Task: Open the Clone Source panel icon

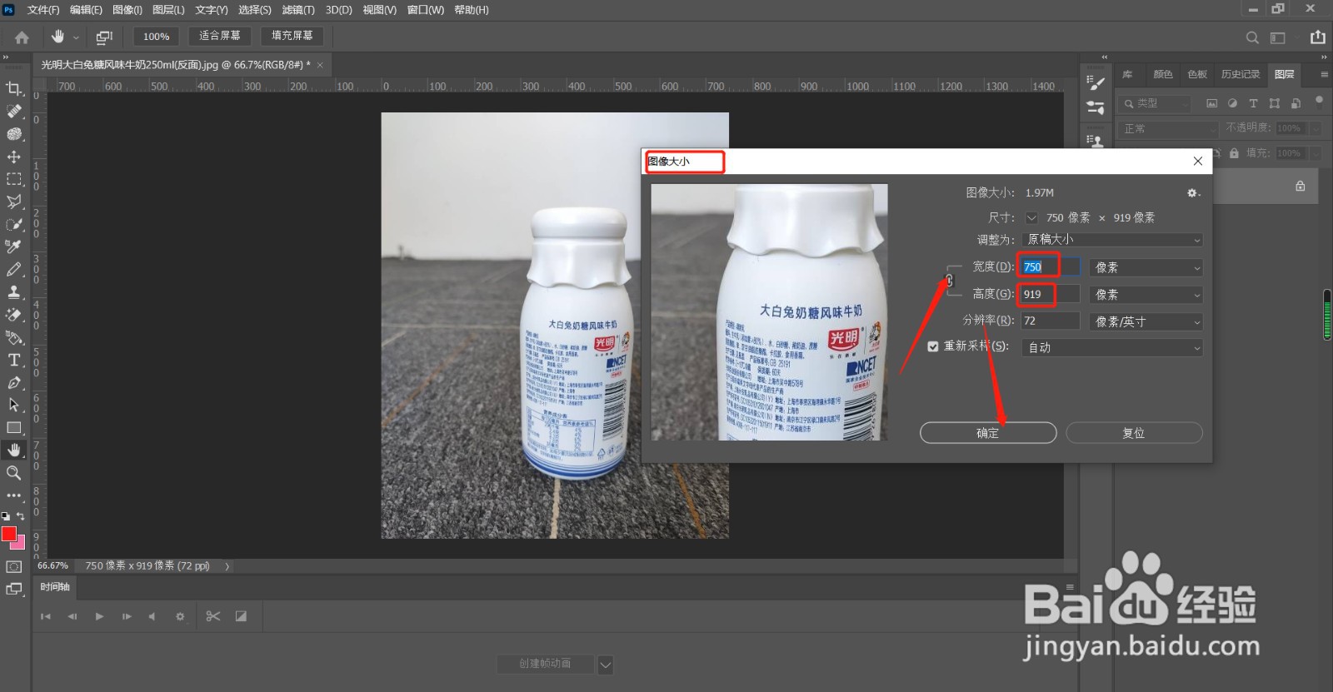Action: pyautogui.click(x=1096, y=141)
